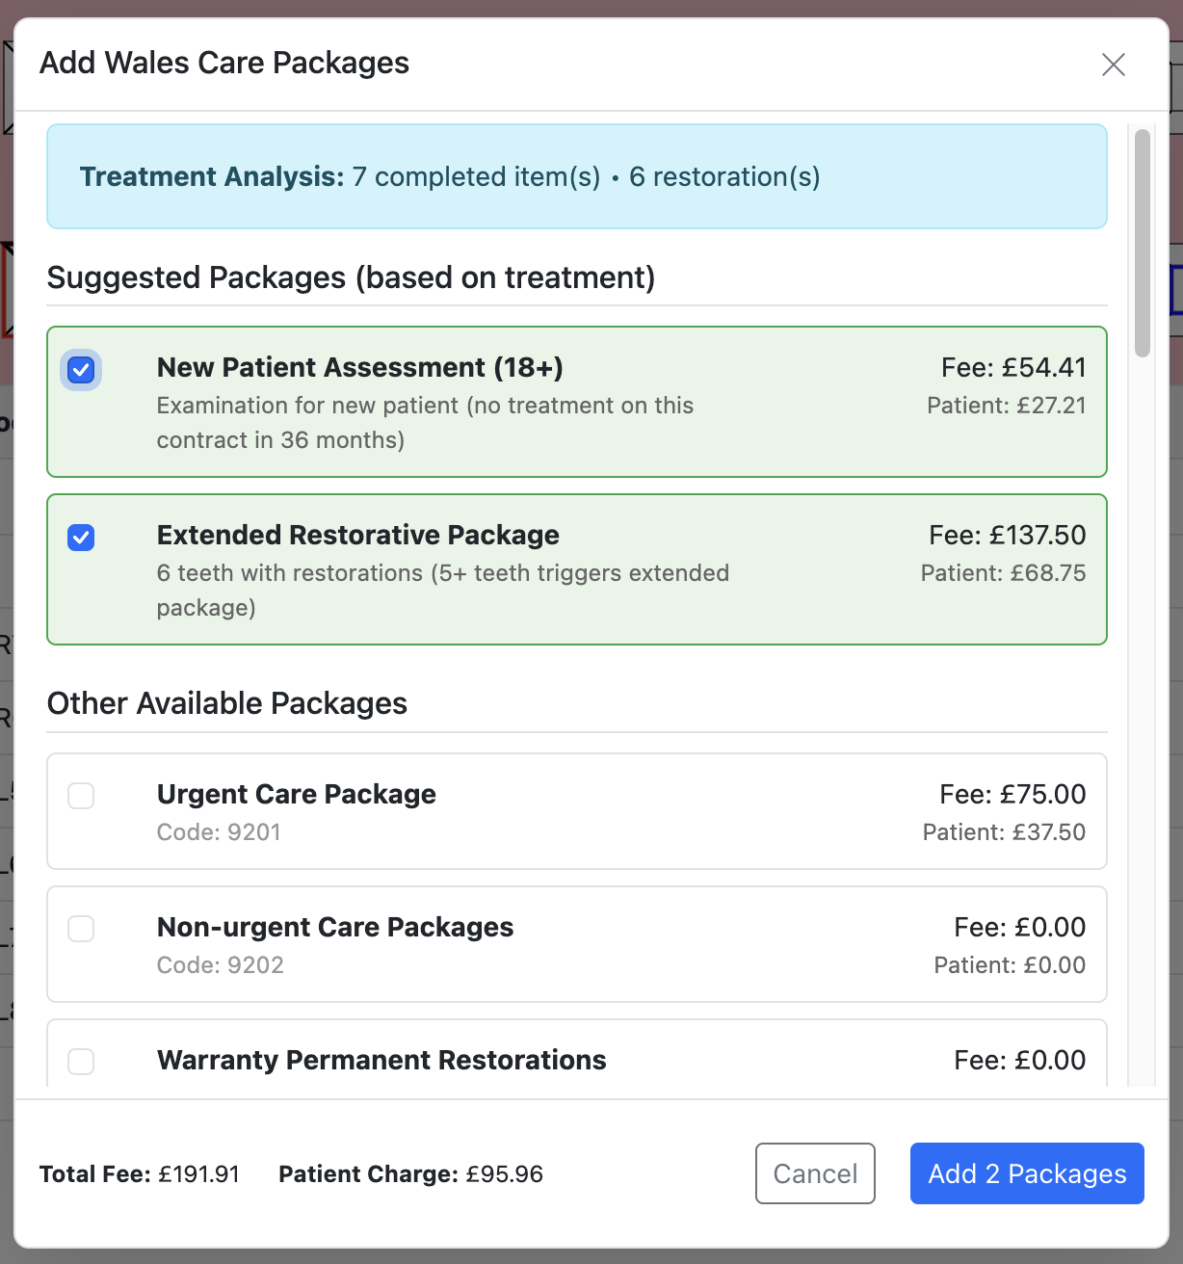Click the Code: 9202 label
Viewport: 1183px width, 1264px height.
(x=220, y=965)
